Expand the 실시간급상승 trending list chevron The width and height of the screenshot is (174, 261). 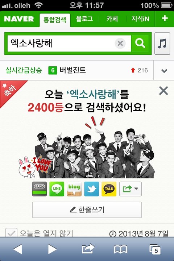[x=164, y=71]
